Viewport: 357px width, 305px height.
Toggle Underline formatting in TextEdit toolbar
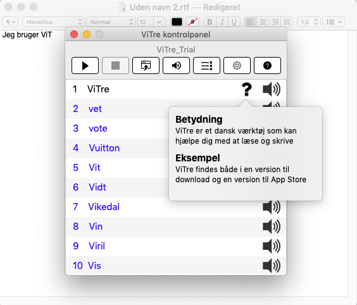(x=234, y=22)
